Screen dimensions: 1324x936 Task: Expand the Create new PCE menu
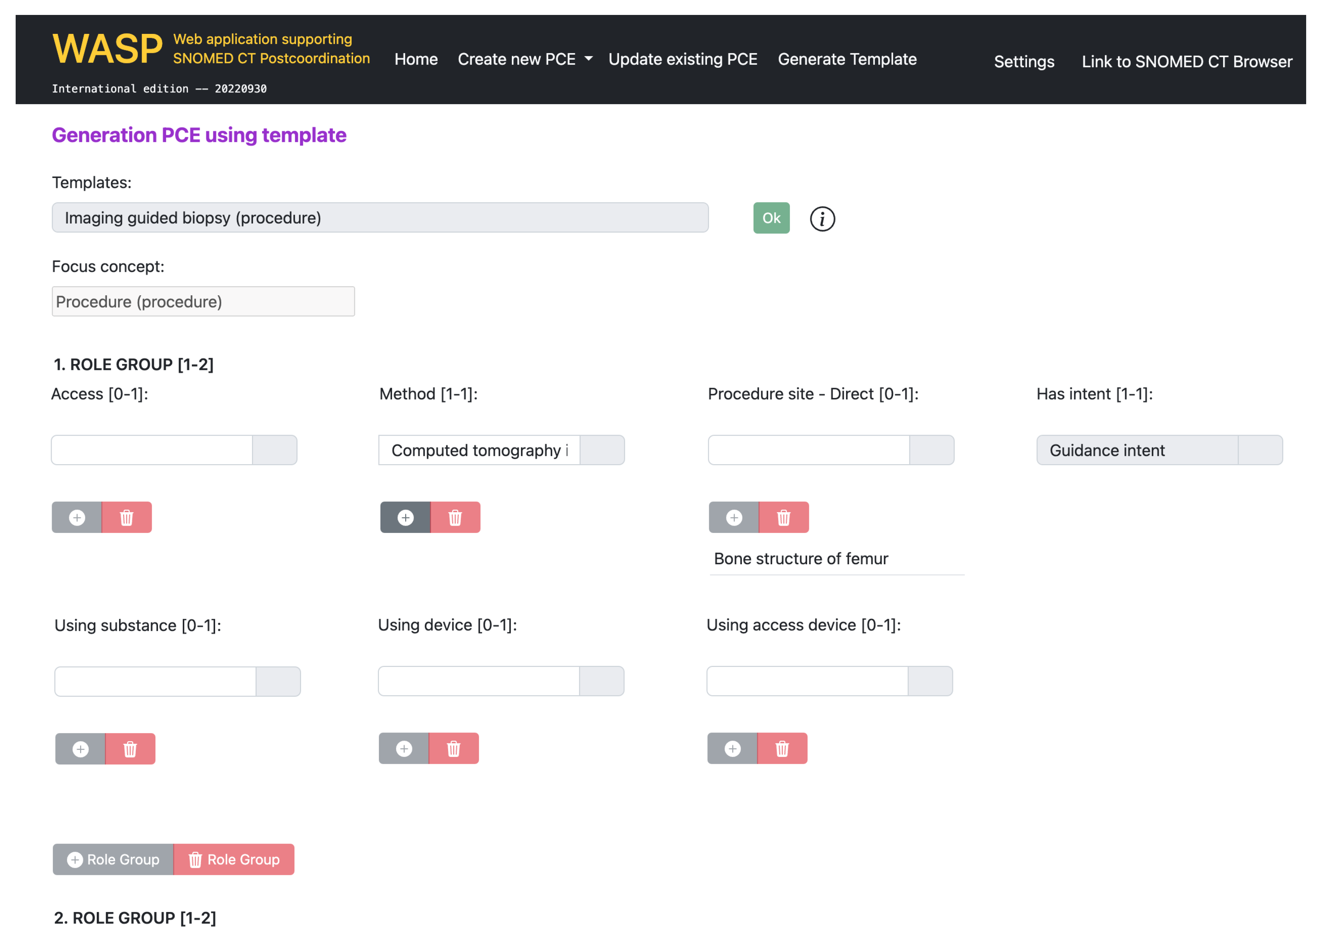[525, 59]
